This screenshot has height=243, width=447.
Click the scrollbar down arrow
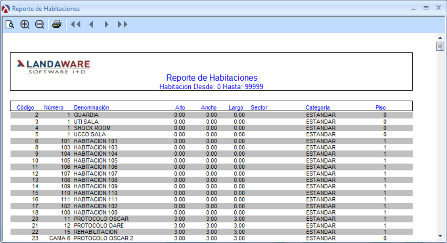pyautogui.click(x=440, y=236)
